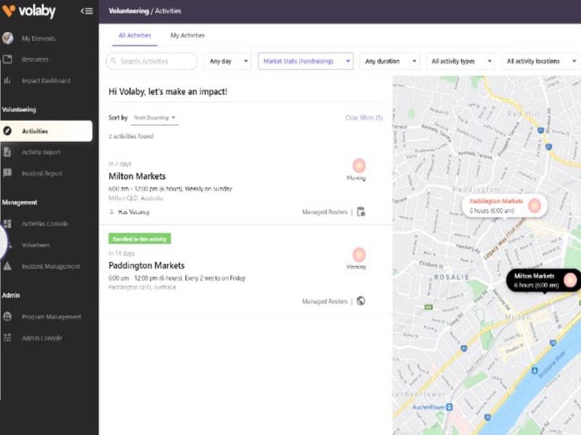This screenshot has height=435, width=581.
Task: Click Milton Markets roster clipboard icon
Action: point(361,212)
